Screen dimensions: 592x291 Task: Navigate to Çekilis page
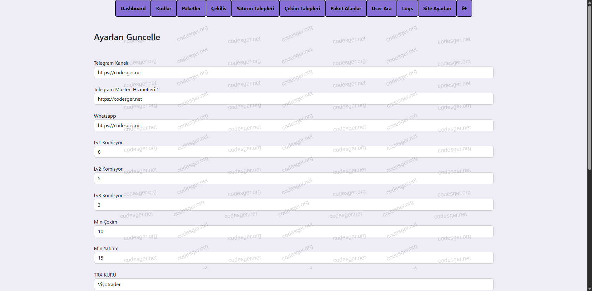click(x=218, y=8)
